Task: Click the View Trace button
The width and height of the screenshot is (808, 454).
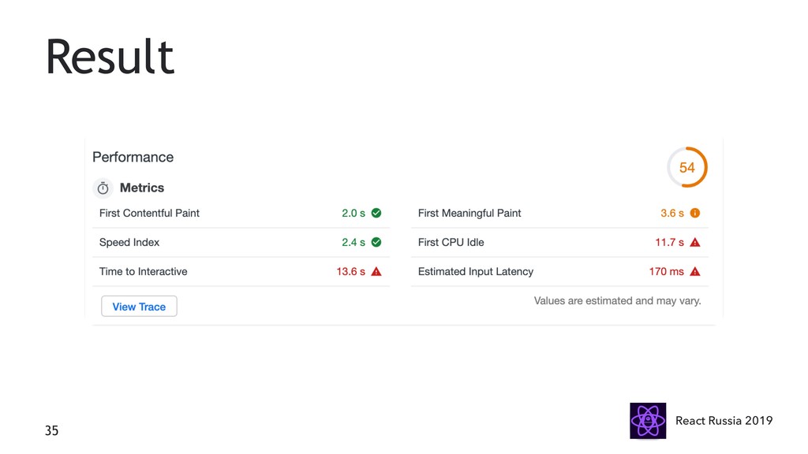Action: pos(139,307)
